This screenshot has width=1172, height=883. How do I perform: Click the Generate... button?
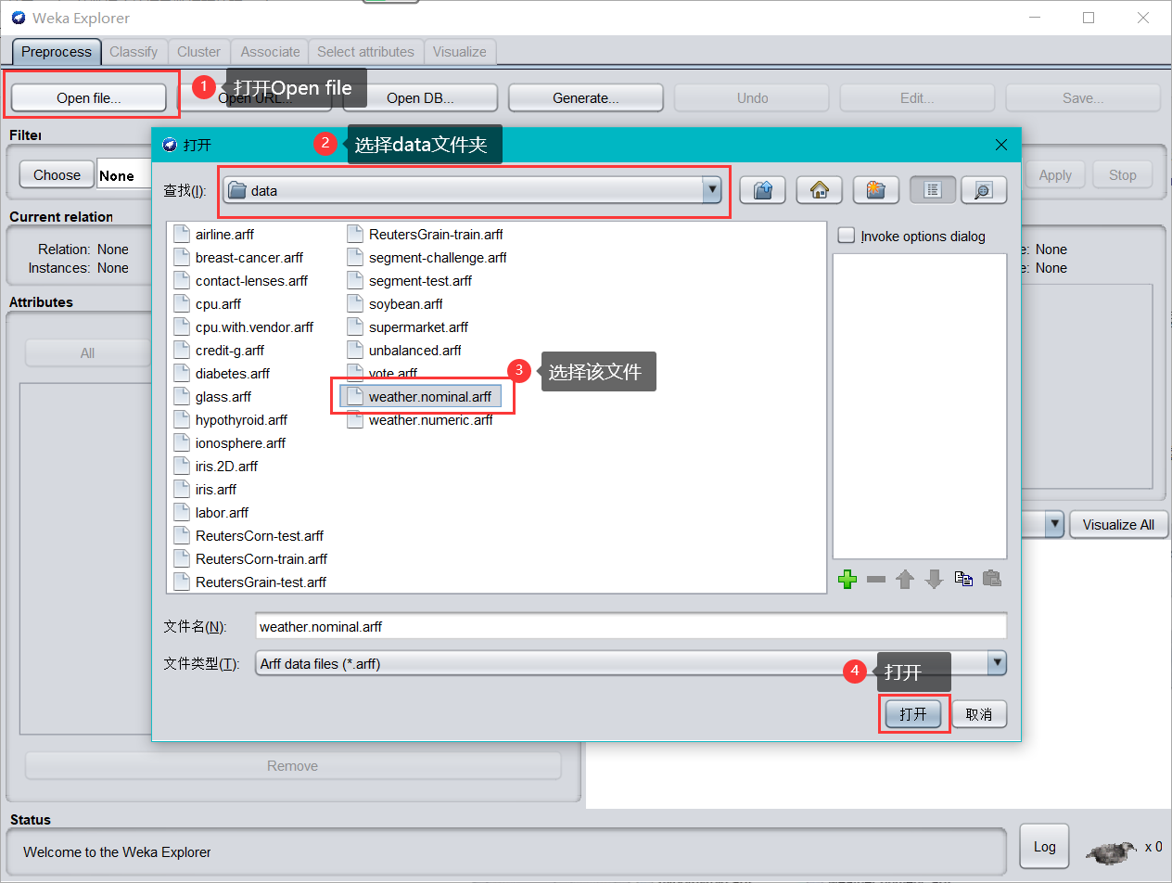(586, 97)
